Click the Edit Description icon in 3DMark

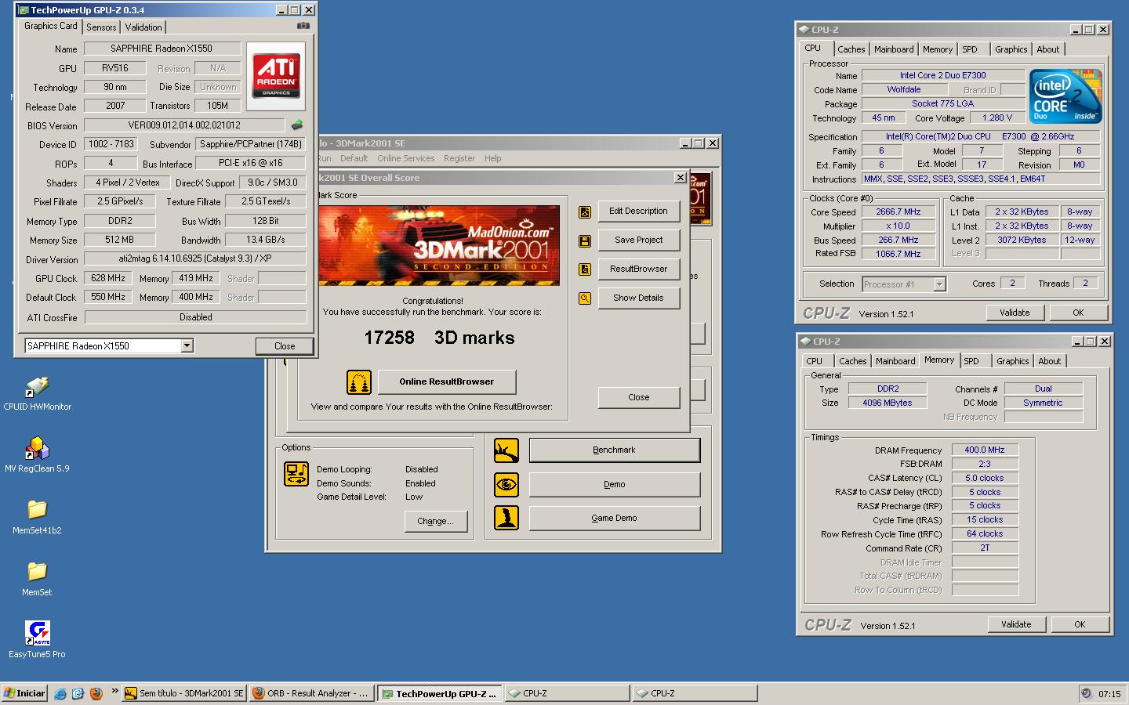click(585, 211)
